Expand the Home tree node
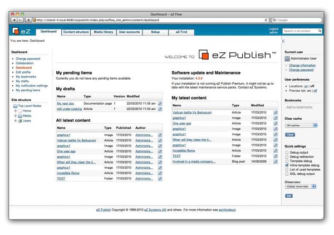The width and height of the screenshot is (334, 235). 16,111
